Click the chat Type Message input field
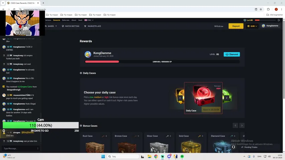The width and height of the screenshot is (285, 160). [x=19, y=148]
